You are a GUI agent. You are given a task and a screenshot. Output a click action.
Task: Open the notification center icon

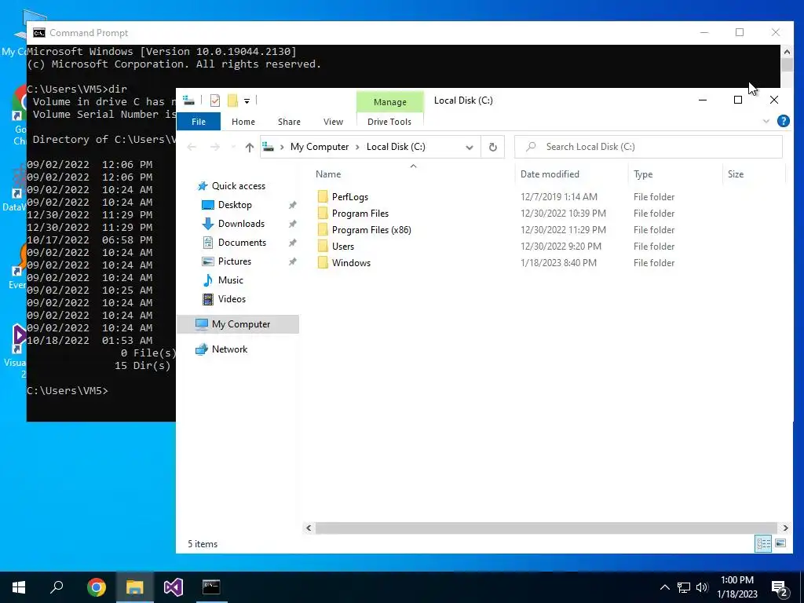tap(780, 588)
